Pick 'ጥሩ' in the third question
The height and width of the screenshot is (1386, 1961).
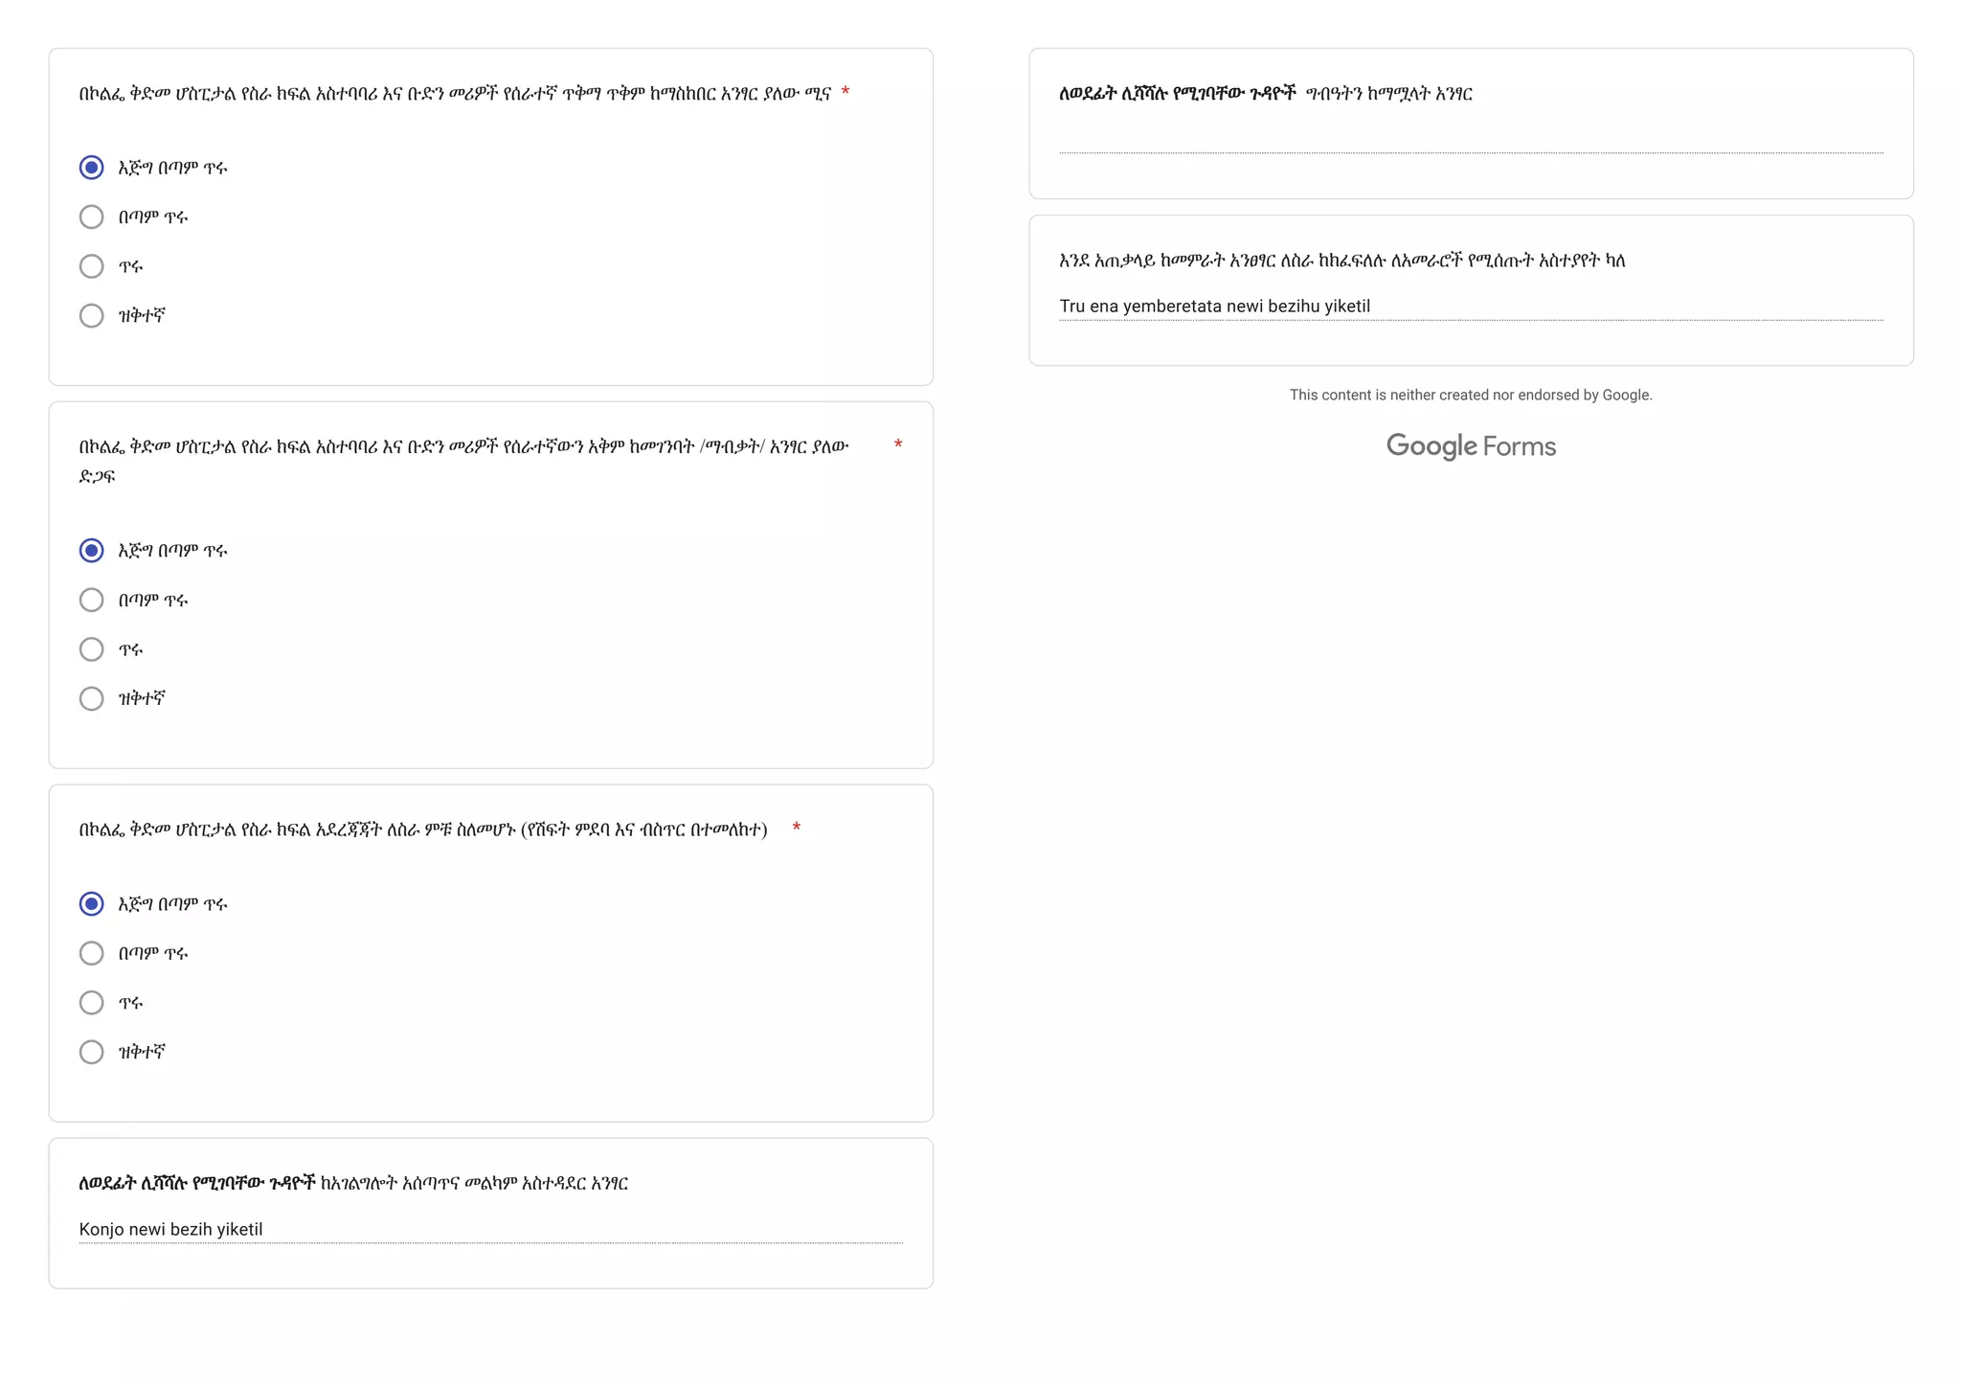91,1003
